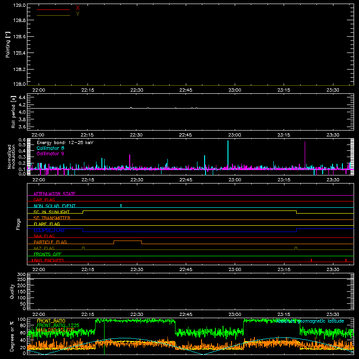This screenshot has width=359, height=359.
Task: Click the 4.4 roll period tick label
Action: tap(22, 97)
